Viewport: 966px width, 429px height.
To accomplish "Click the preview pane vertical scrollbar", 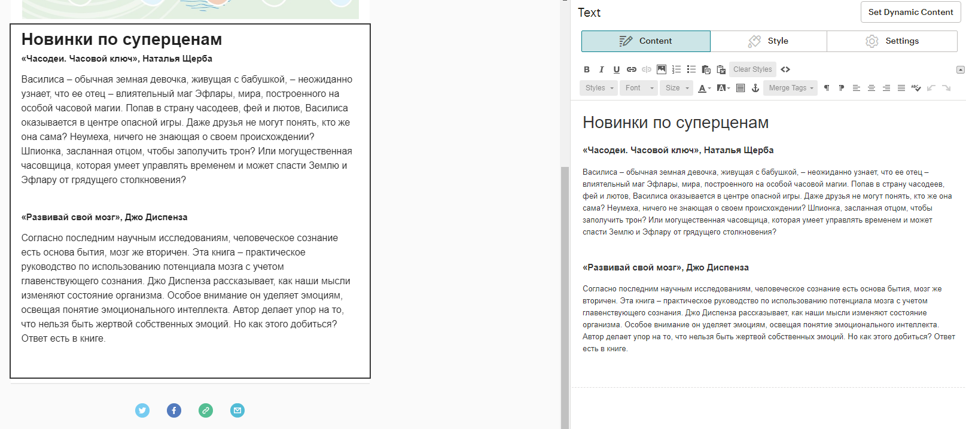I will 565,297.
